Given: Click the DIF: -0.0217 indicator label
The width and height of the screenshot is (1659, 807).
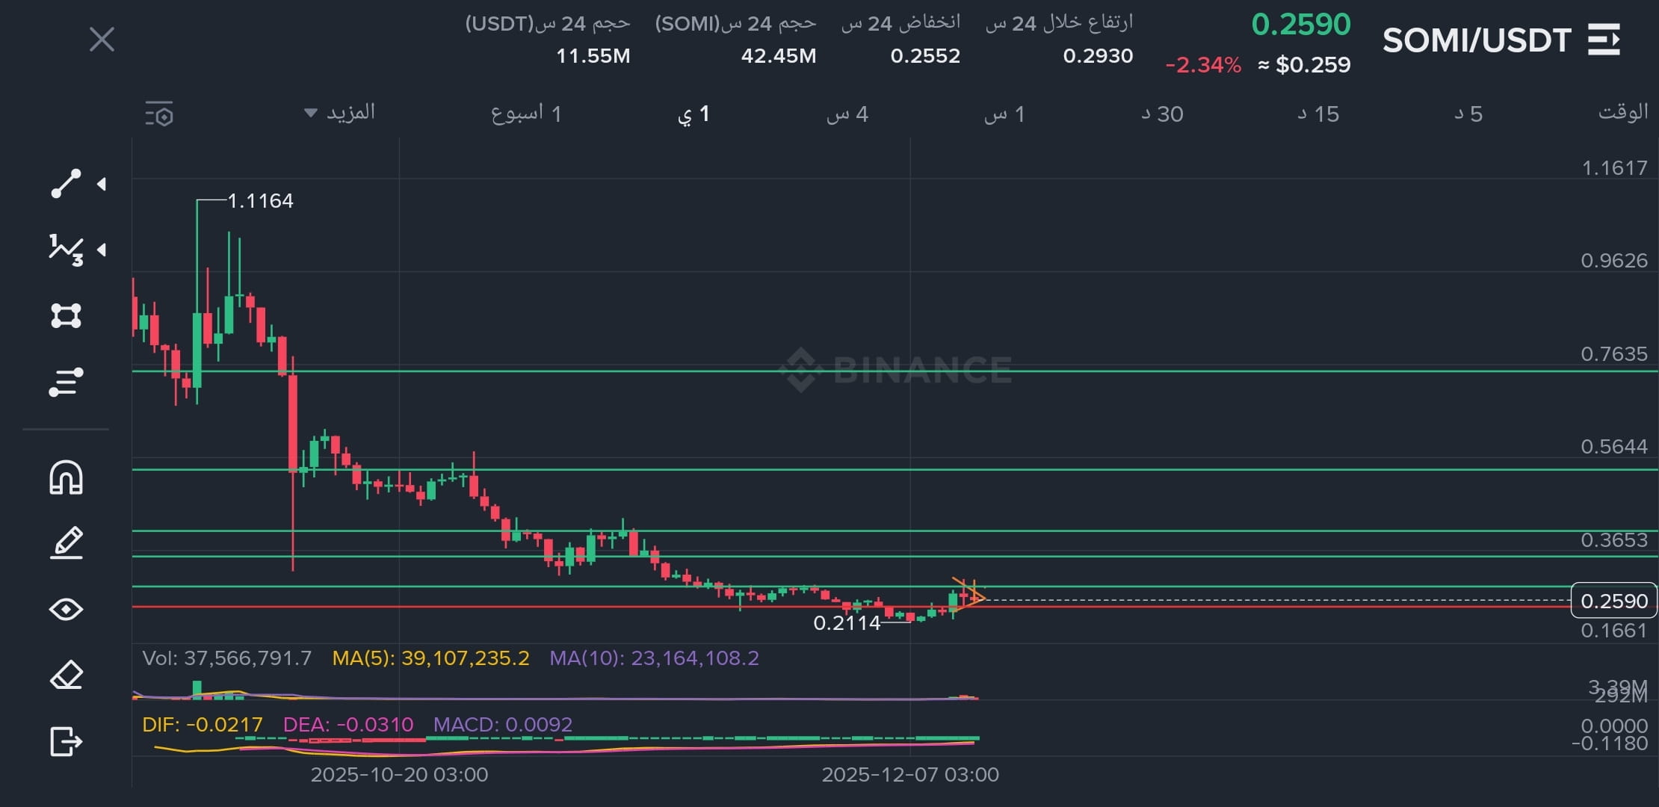Looking at the screenshot, I should (x=203, y=725).
